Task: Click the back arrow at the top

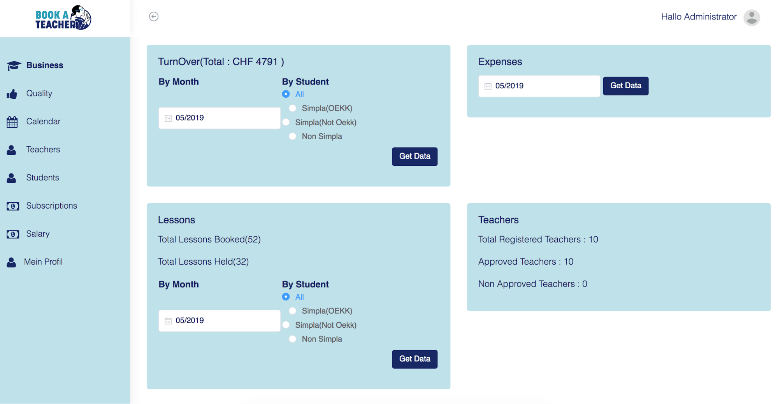Action: pyautogui.click(x=154, y=16)
